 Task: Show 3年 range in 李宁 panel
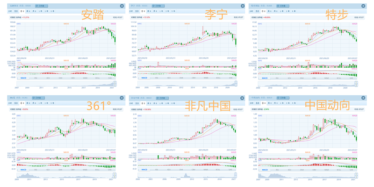coord(167,11)
